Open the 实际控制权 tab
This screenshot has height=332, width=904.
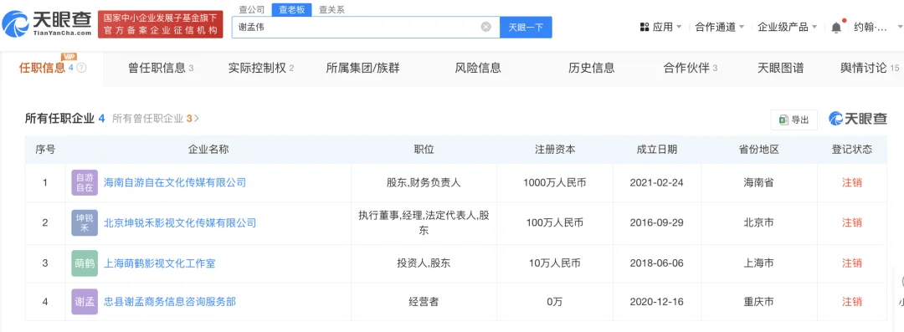point(260,68)
